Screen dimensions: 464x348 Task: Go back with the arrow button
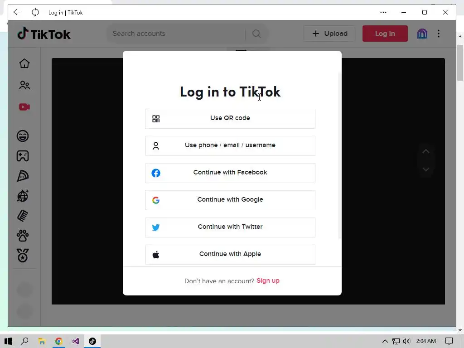click(17, 12)
